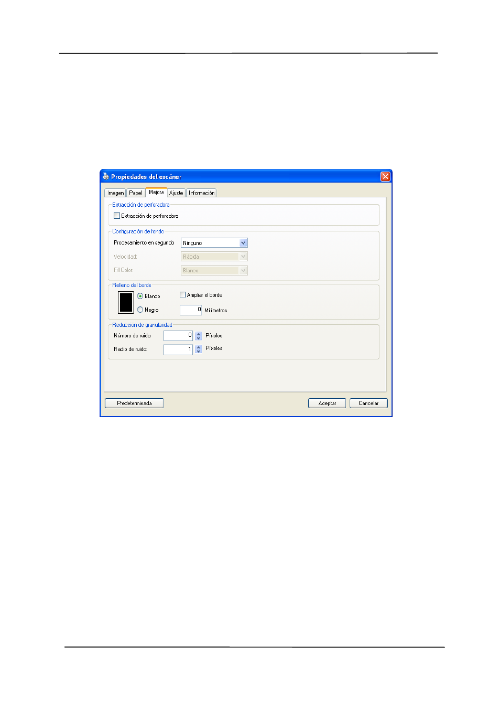Click the Milímetros border input field
Viewport: 500px width, 701px height.
click(191, 310)
